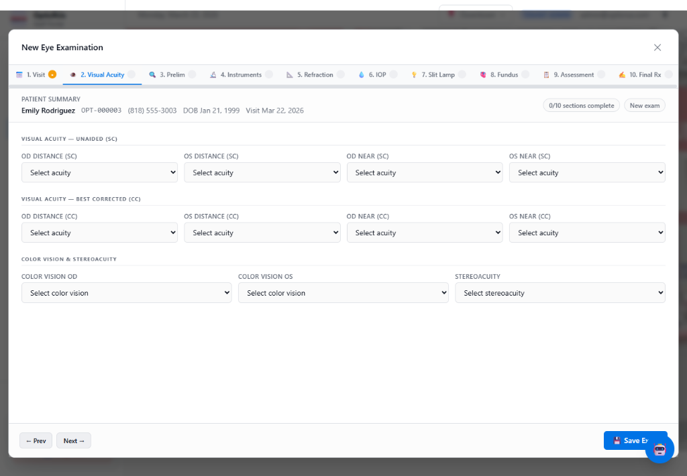Go back with the Prev button
This screenshot has height=476, width=687.
pos(36,440)
